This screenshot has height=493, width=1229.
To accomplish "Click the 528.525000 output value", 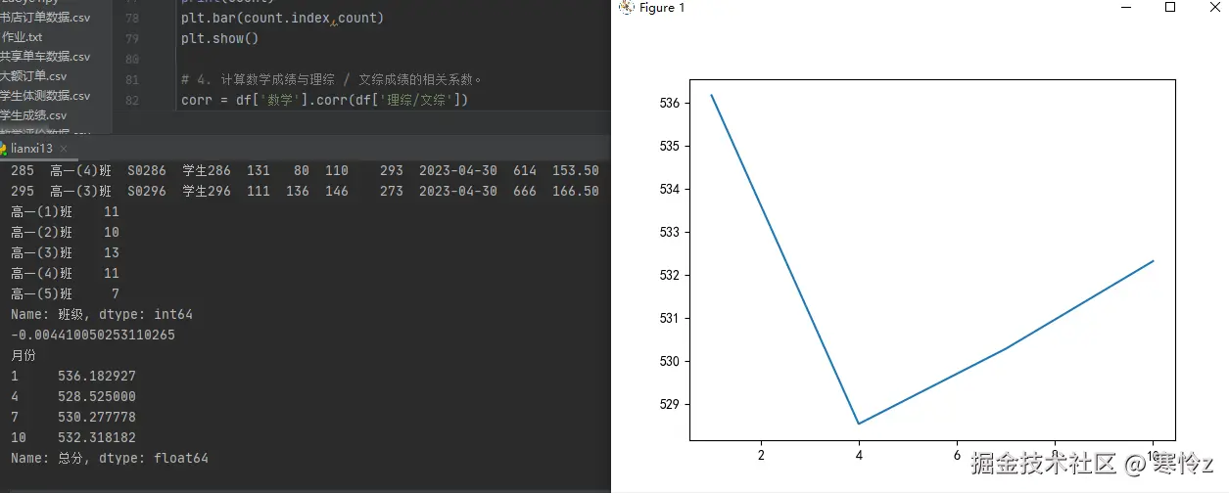I will click(96, 396).
